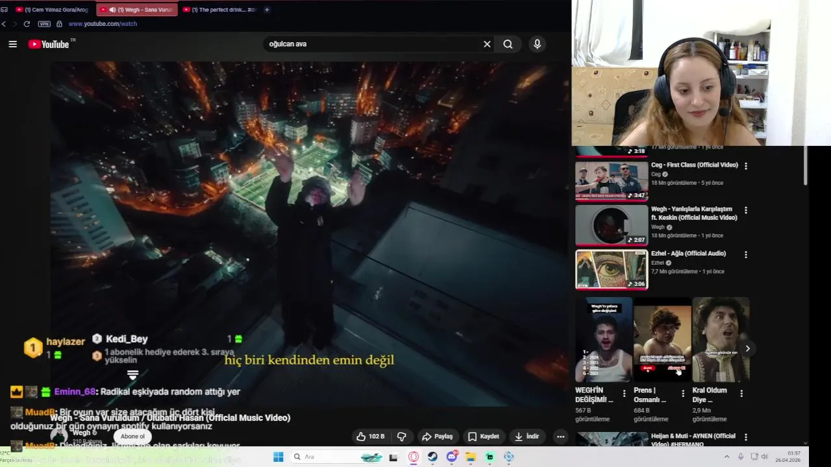Viewport: 831px width, 467px height.
Task: Toggle the browser VPN badge
Action: coord(44,24)
